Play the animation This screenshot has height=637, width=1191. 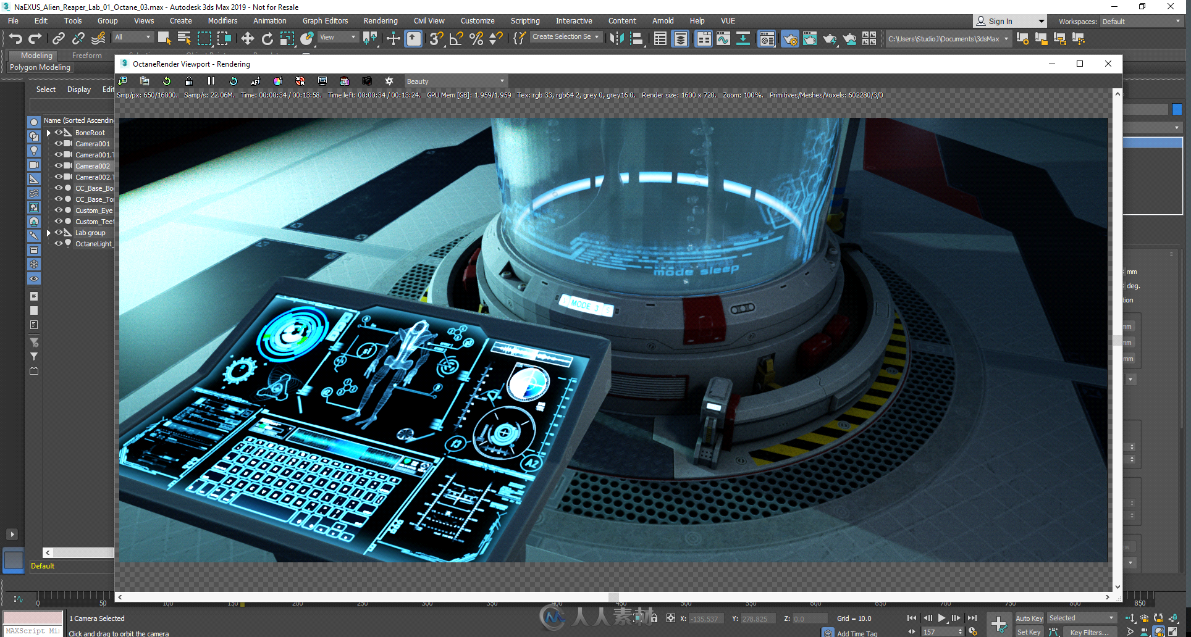tap(941, 618)
